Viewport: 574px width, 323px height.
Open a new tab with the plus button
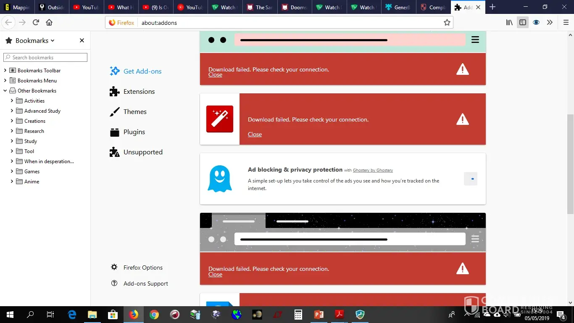[x=492, y=7]
